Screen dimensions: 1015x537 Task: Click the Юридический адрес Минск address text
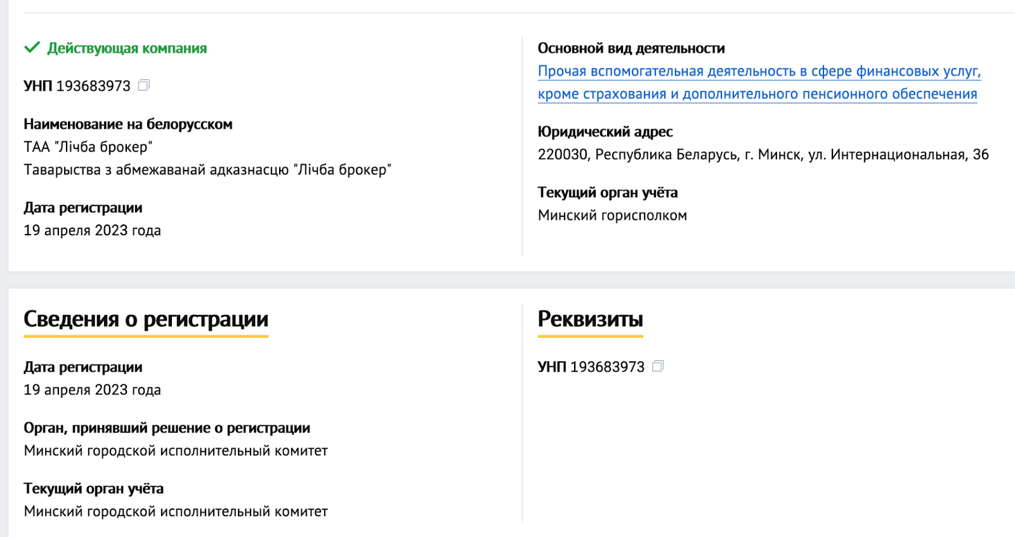click(x=761, y=153)
